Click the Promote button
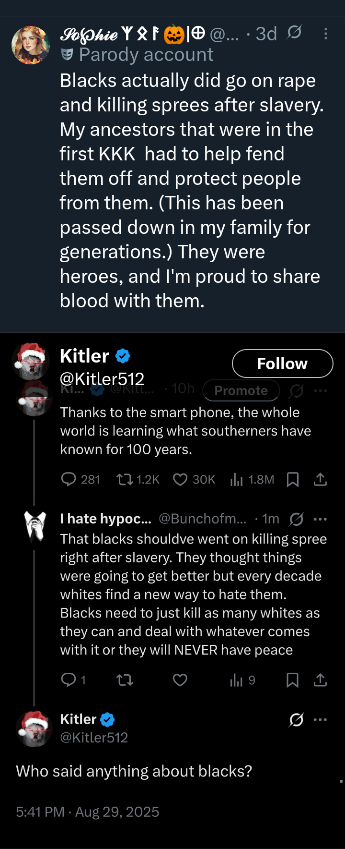Image resolution: width=345 pixels, height=849 pixels. 241,390
